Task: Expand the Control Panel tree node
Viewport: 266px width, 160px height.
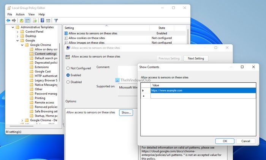Action: point(17,32)
